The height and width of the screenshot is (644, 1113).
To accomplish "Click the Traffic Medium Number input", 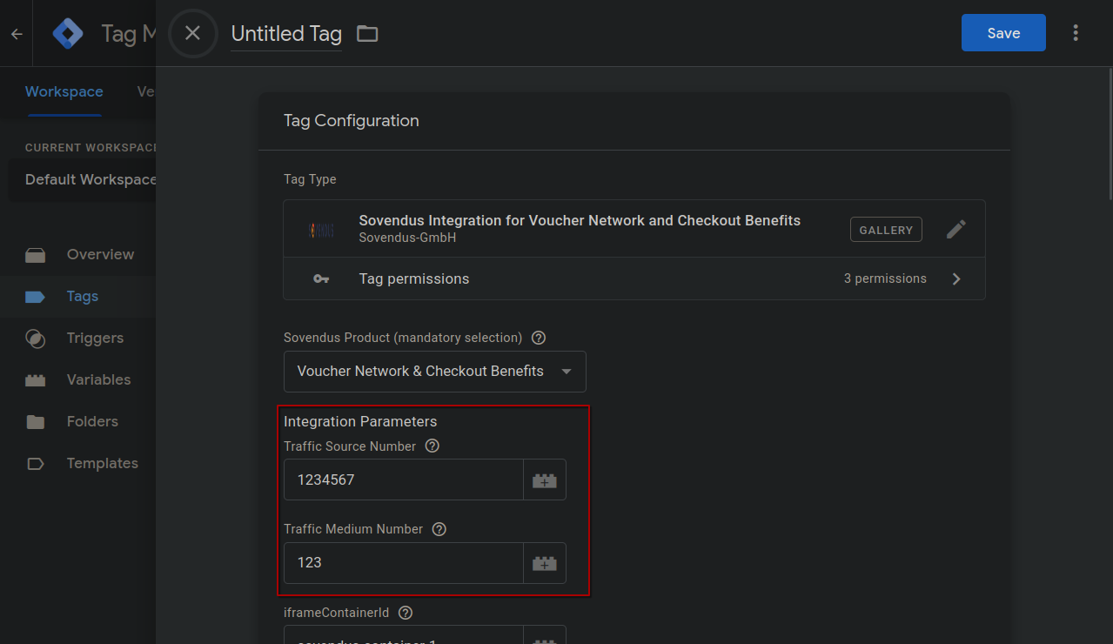I will point(404,563).
